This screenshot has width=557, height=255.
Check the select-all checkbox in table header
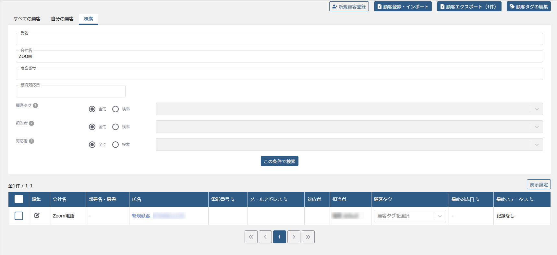point(19,199)
